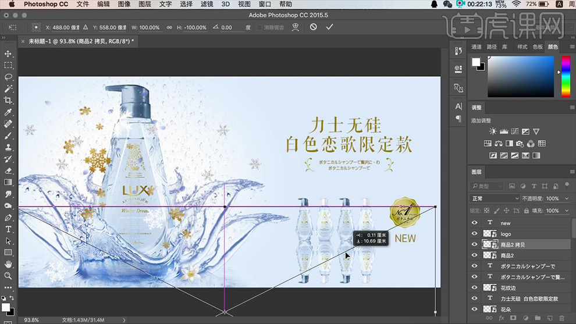Open the blend mode 正常 dropdown
Viewport: 576px width, 324px height.
(x=495, y=198)
